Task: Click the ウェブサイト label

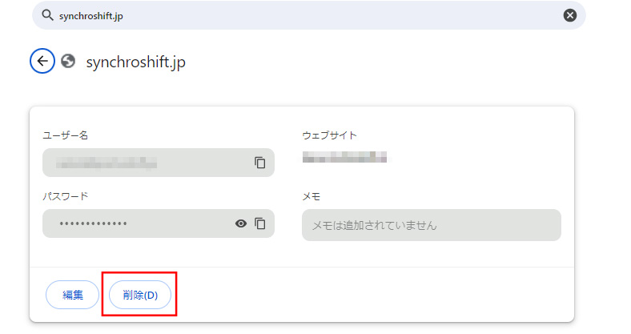Action: [330, 135]
